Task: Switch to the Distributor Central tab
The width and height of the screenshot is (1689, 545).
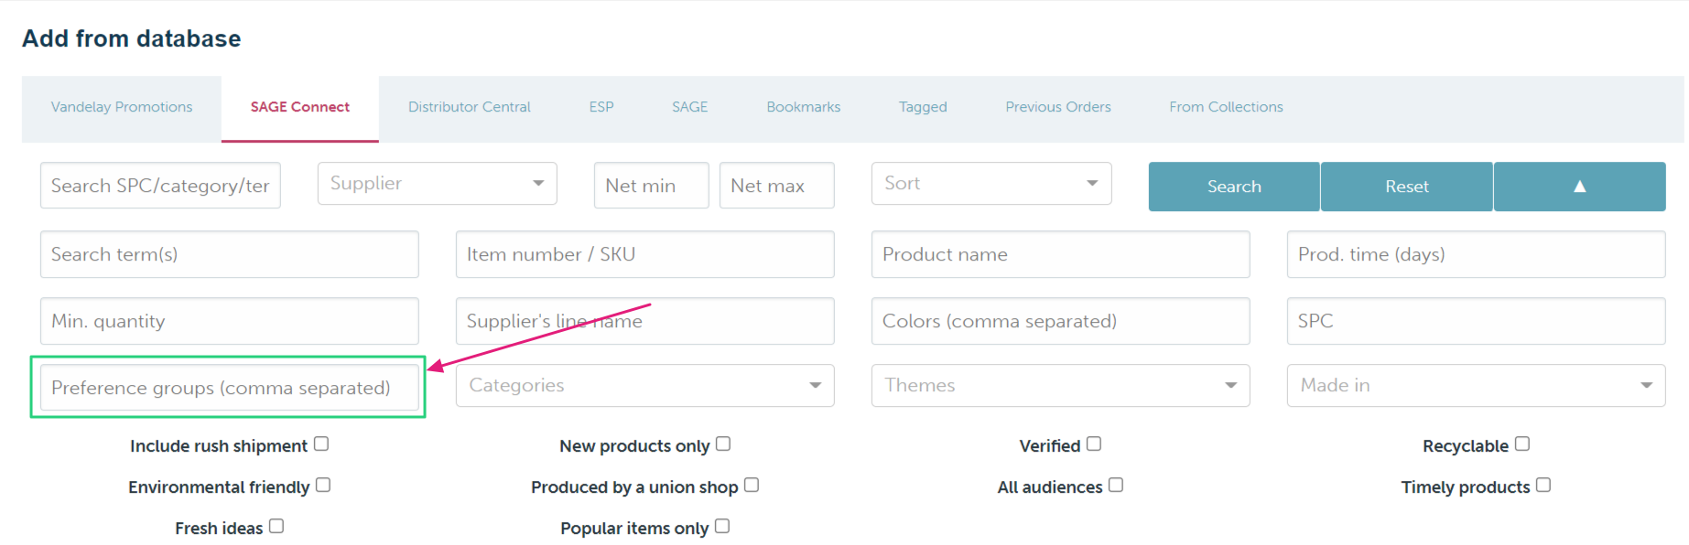Action: click(x=470, y=107)
